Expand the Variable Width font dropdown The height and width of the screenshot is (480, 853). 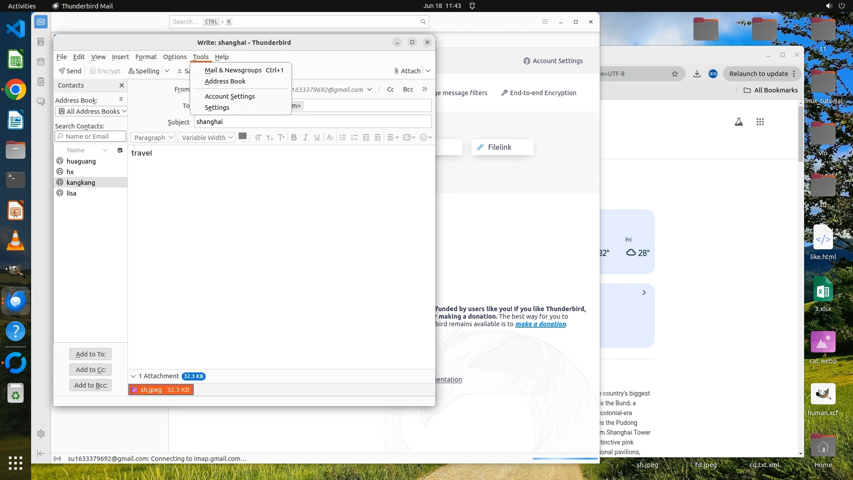point(207,137)
